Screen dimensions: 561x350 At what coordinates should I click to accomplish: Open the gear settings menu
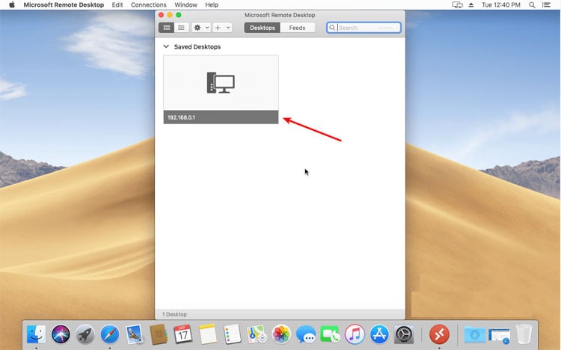point(201,28)
